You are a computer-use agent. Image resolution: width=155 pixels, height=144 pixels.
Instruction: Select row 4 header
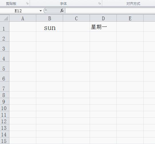coord(5,56)
